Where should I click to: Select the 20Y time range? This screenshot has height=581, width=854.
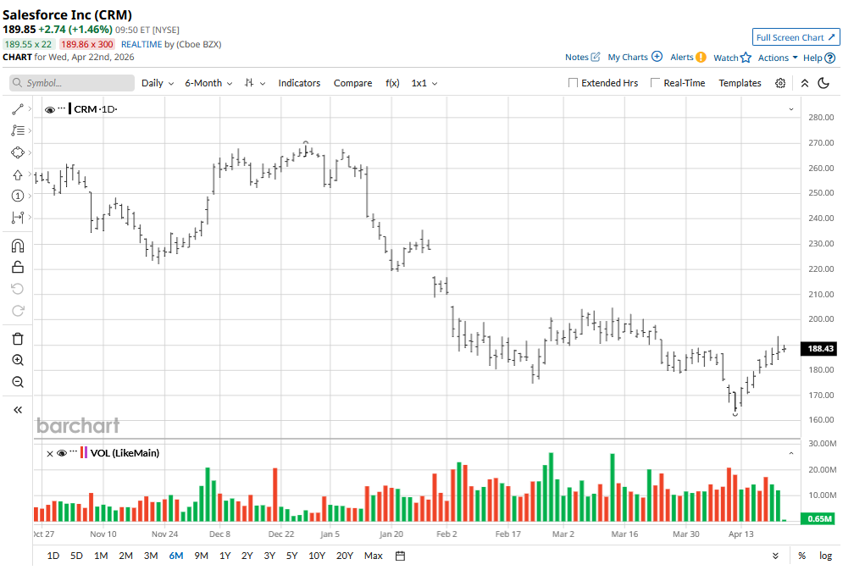pos(344,556)
